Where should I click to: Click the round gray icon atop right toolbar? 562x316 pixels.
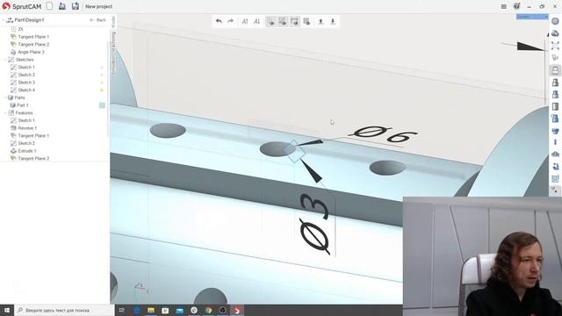click(x=555, y=21)
